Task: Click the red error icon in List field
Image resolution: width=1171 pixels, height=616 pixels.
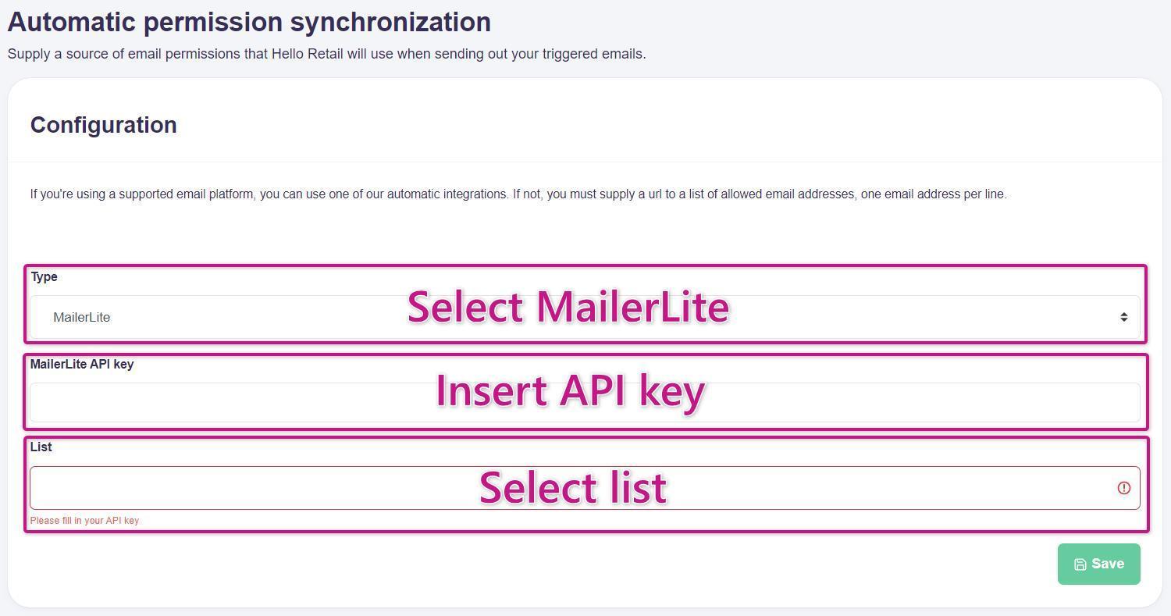Action: pos(1124,488)
